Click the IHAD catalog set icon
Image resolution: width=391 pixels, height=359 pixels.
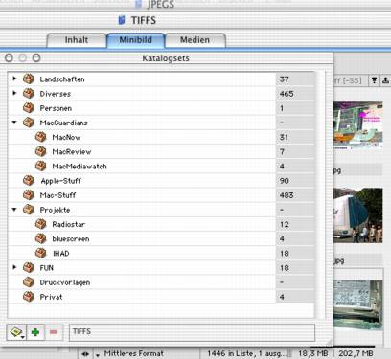click(x=40, y=253)
